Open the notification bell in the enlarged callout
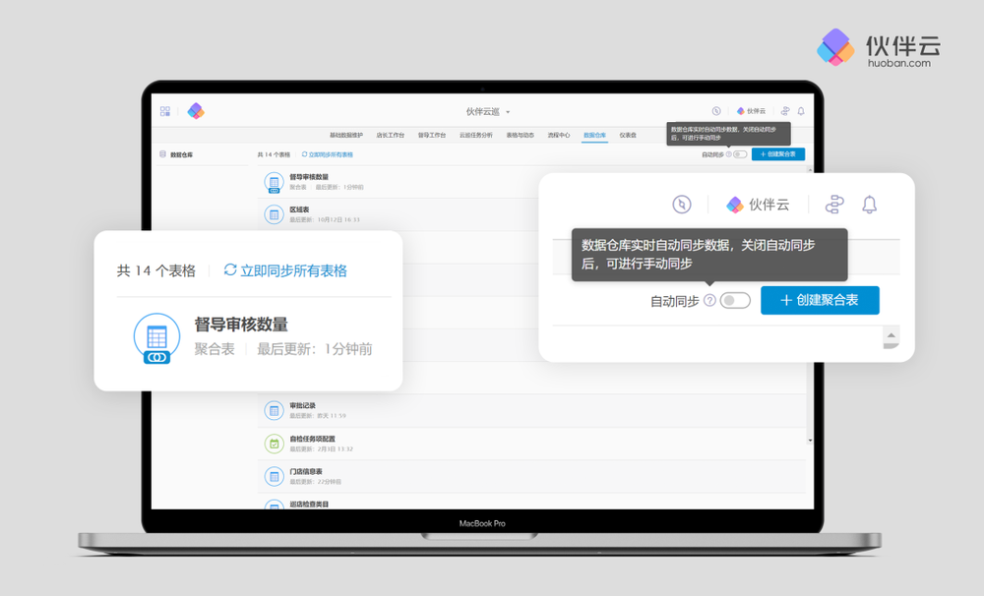 (x=869, y=205)
